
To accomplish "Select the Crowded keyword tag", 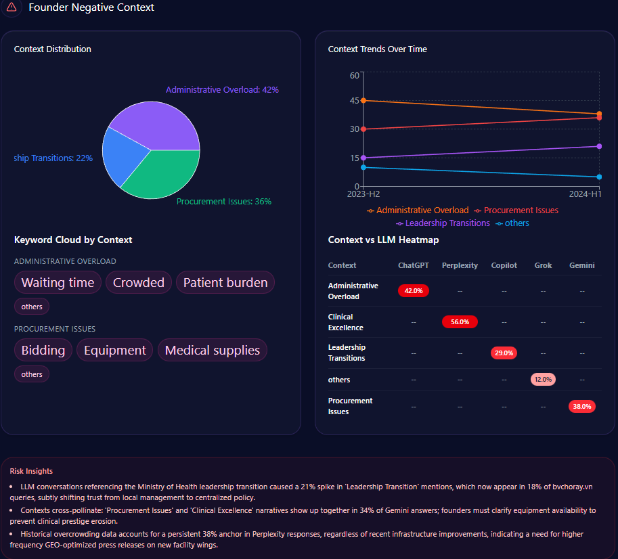I will (139, 283).
